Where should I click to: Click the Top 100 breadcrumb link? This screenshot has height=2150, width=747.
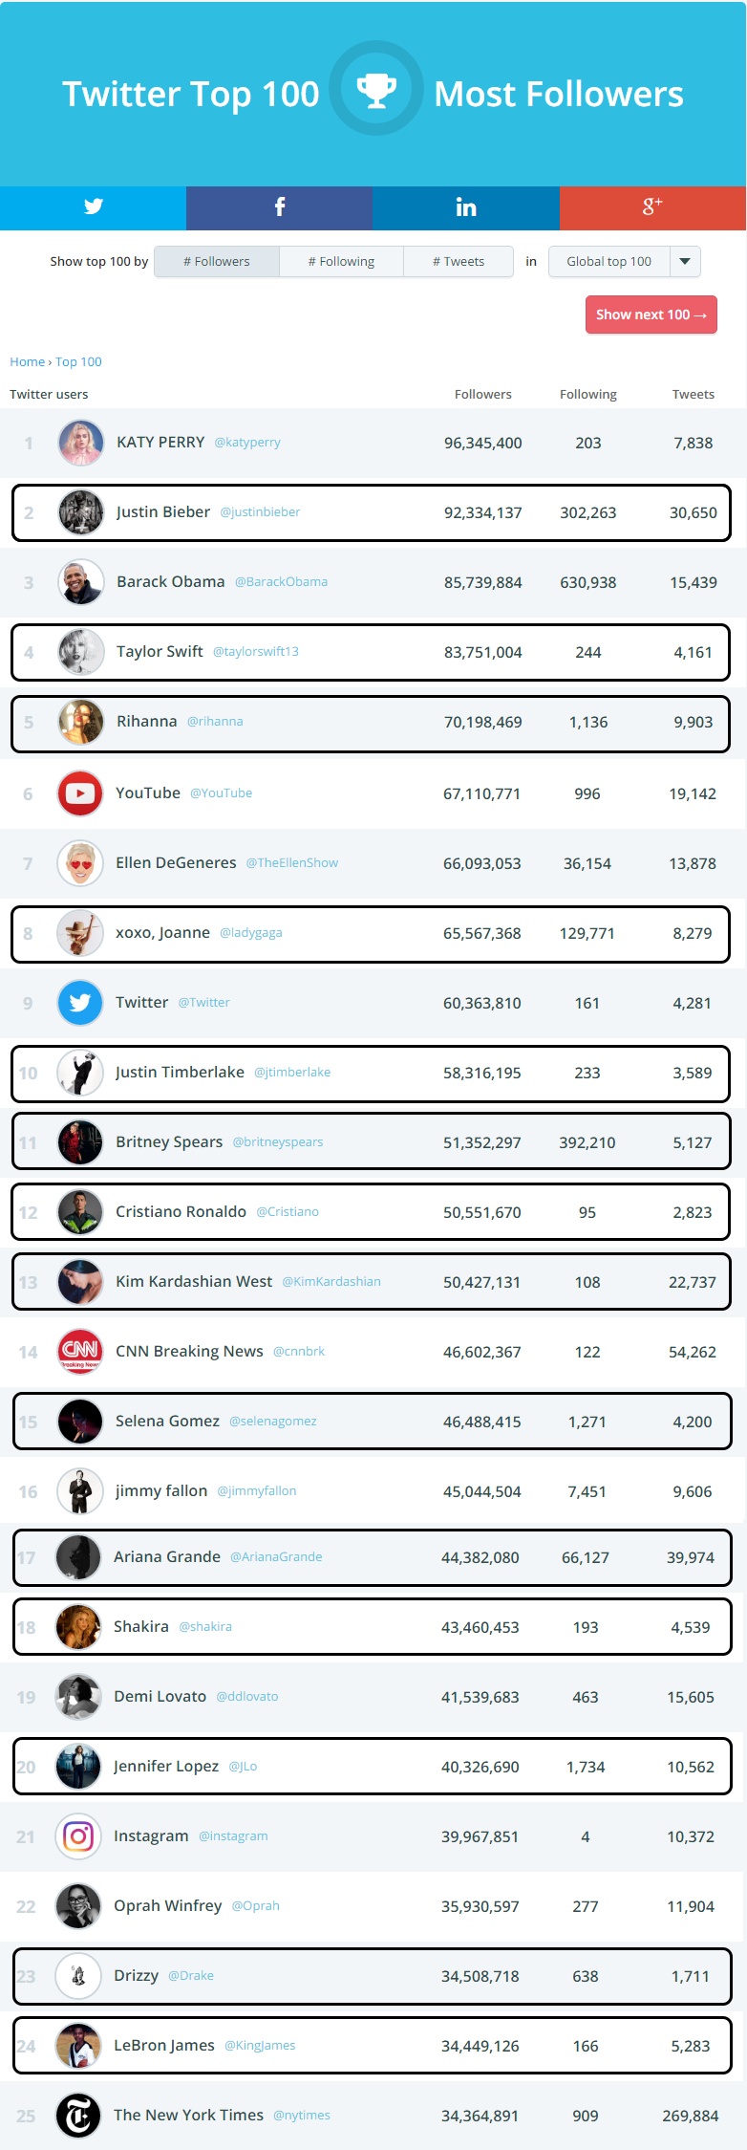[78, 362]
